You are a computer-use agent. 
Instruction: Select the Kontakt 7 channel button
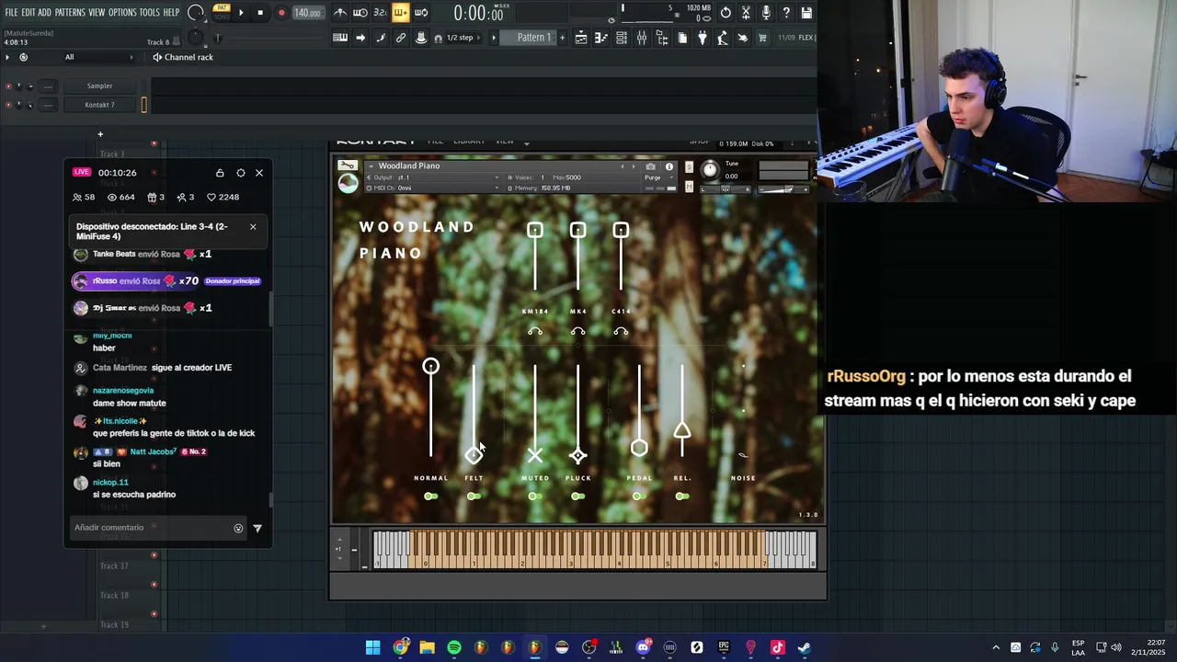[x=99, y=105]
